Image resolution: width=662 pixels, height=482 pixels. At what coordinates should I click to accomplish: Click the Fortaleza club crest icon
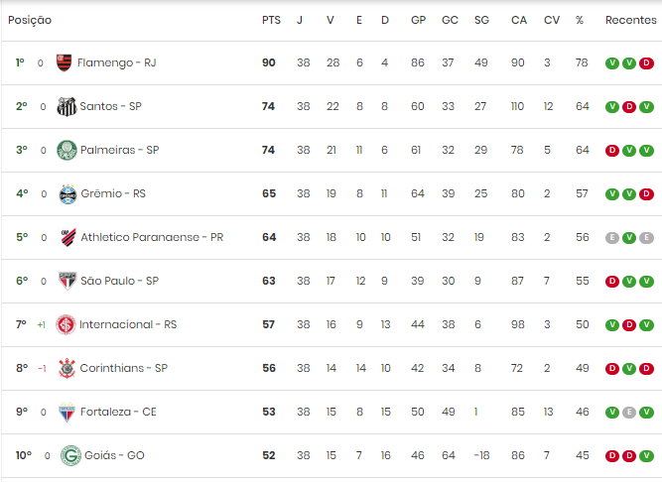tap(66, 412)
